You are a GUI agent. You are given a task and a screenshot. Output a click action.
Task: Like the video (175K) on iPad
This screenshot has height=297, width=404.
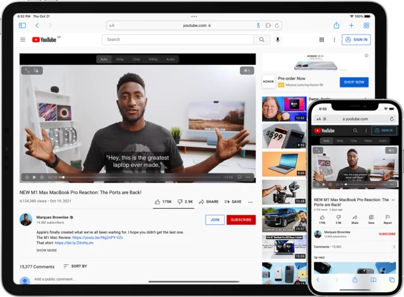pos(163,202)
